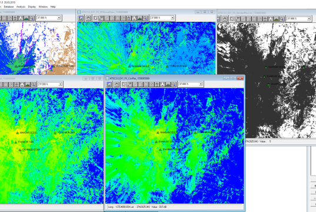Click the transmitter antenna icon in CovRes toolbar
This screenshot has width=316, height=212.
tap(157, 84)
